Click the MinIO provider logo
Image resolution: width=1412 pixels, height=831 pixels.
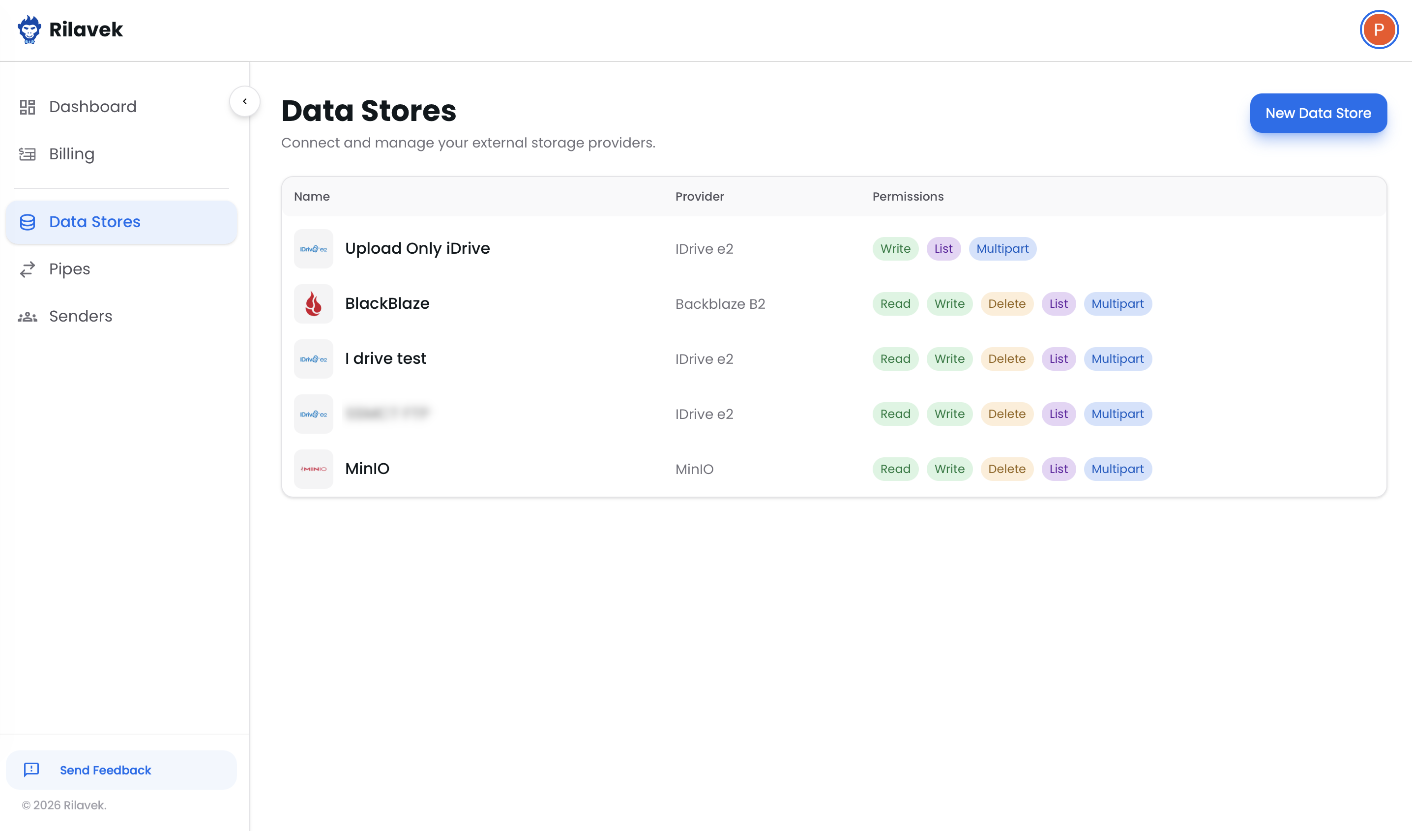tap(313, 469)
